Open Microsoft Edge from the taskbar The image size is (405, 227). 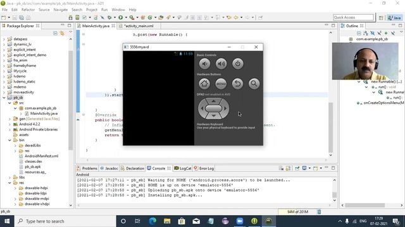pos(153,221)
